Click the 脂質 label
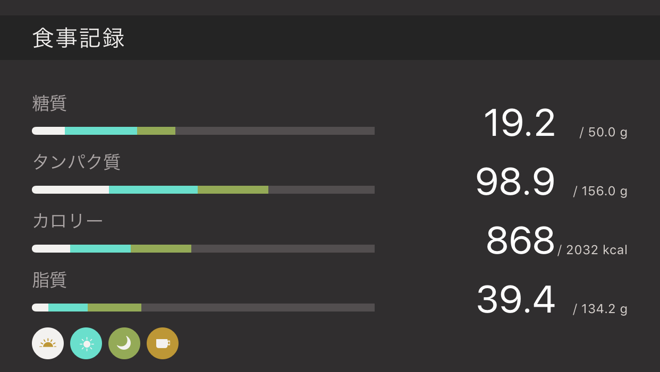Image resolution: width=660 pixels, height=372 pixels. pyautogui.click(x=49, y=280)
